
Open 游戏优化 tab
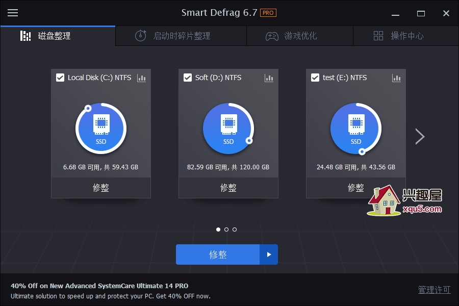point(300,36)
